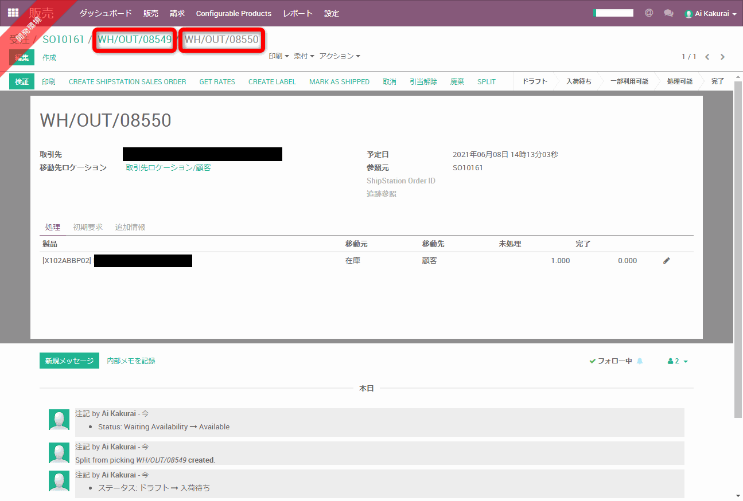The width and height of the screenshot is (743, 501).
Task: Go to the previous record arrow
Action: coord(707,57)
